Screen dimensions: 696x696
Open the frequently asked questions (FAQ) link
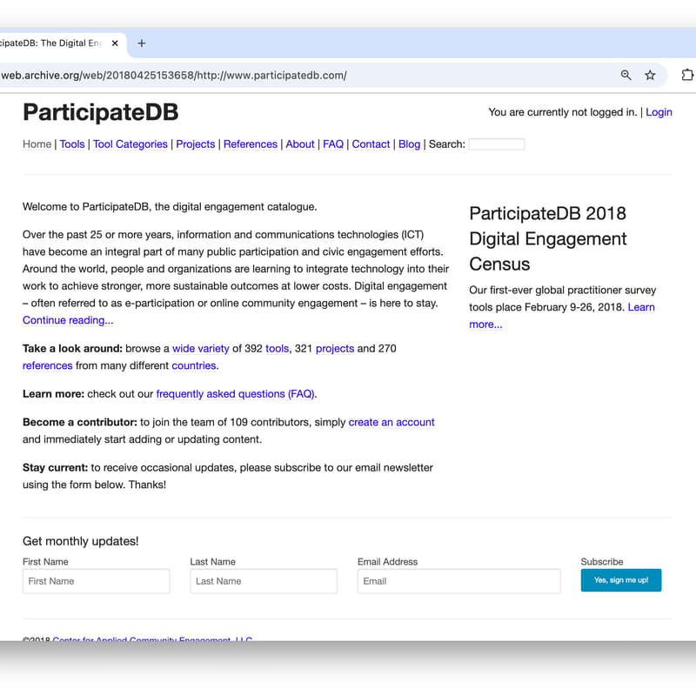tap(235, 393)
